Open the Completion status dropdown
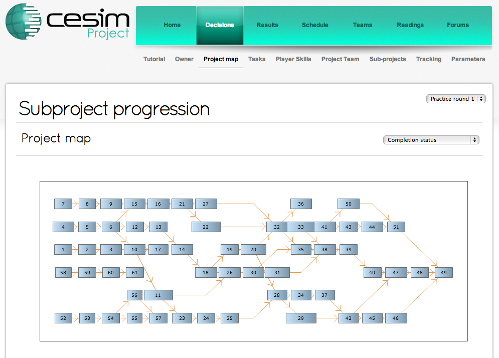This screenshot has height=358, width=499. point(431,140)
